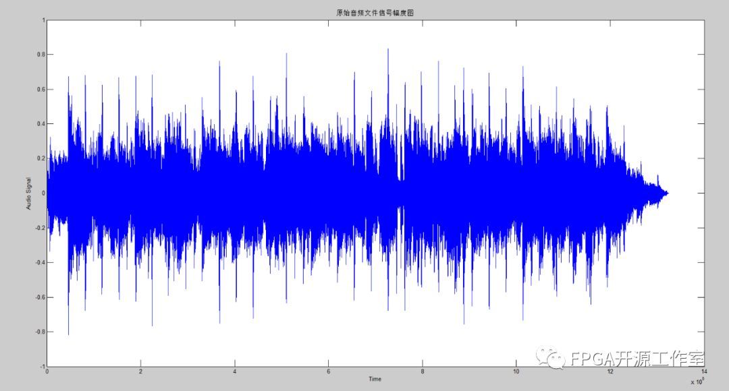Click the x-axis tick label 4

235,371
